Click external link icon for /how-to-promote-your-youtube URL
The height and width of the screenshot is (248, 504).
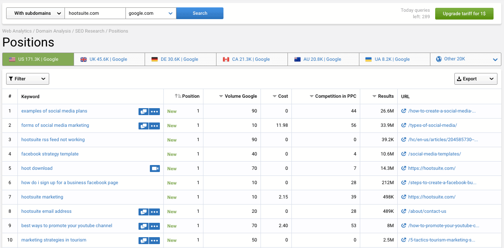point(404,225)
